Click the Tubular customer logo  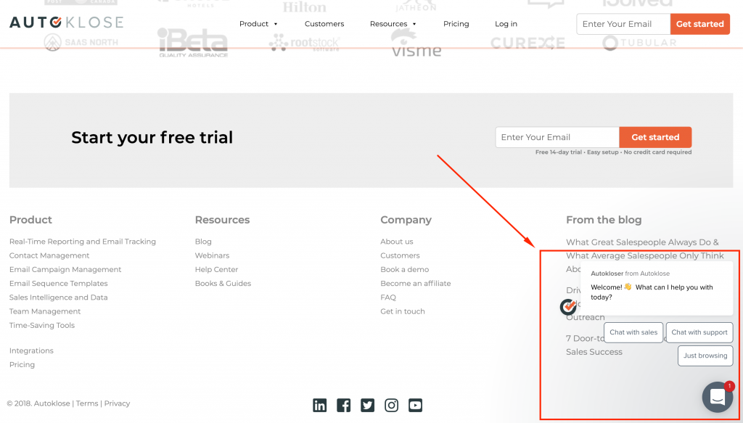click(x=639, y=43)
